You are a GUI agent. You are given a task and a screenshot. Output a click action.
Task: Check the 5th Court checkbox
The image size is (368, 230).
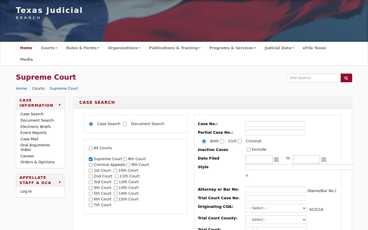pyautogui.click(x=91, y=193)
